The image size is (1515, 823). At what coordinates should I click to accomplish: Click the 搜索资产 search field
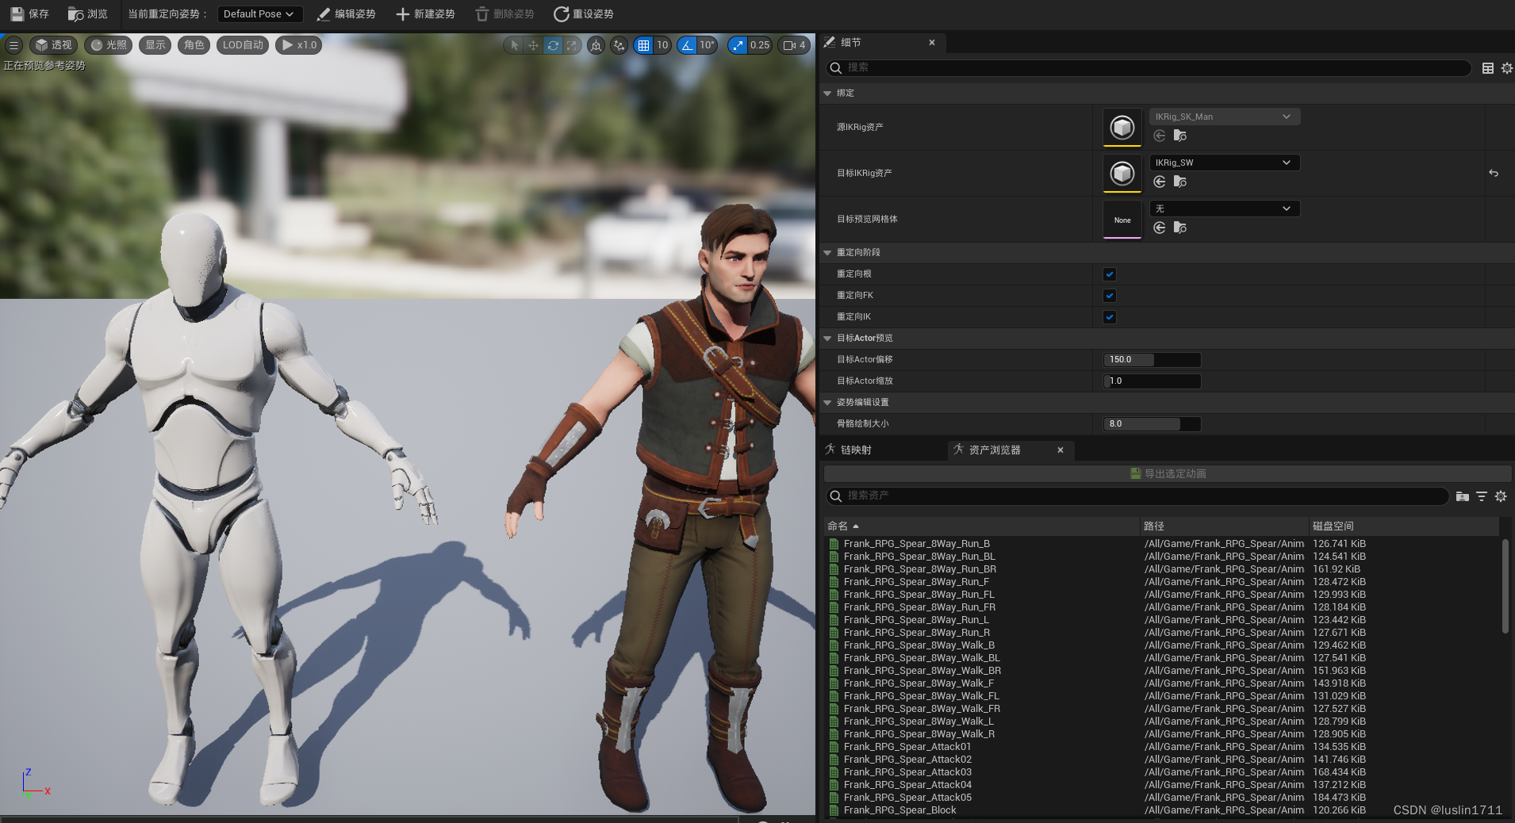coord(1138,496)
